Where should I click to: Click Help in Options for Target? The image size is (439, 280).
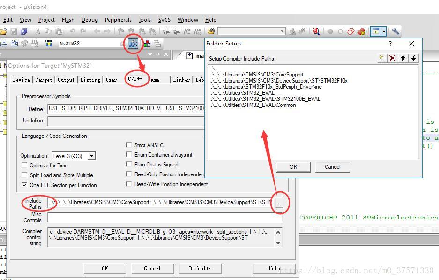pyautogui.click(x=274, y=268)
